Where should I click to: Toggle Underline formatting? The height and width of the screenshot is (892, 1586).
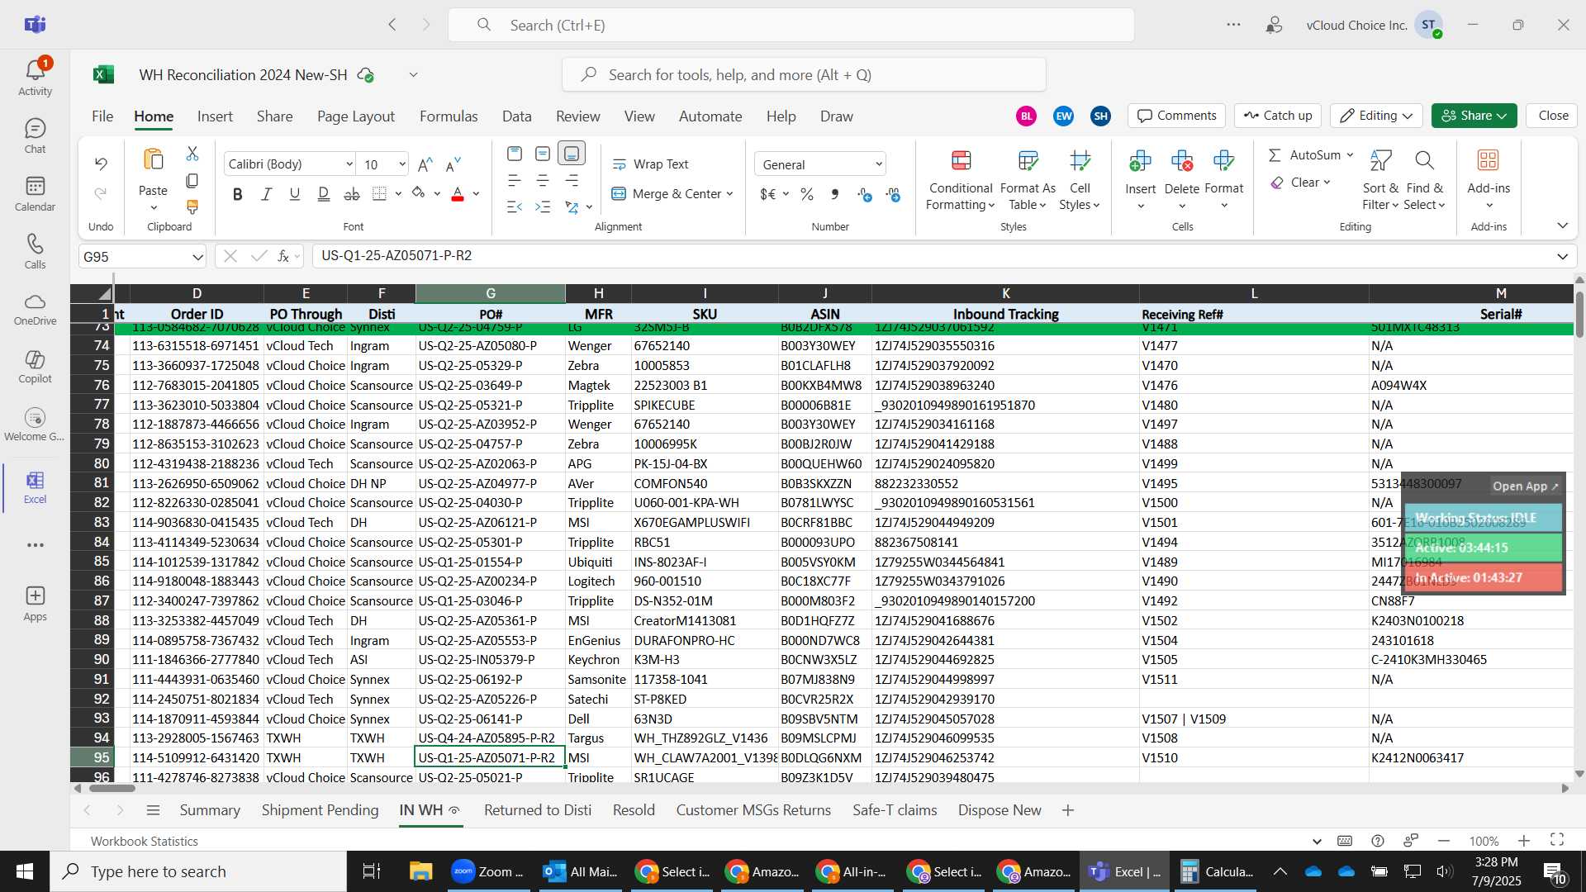click(295, 194)
